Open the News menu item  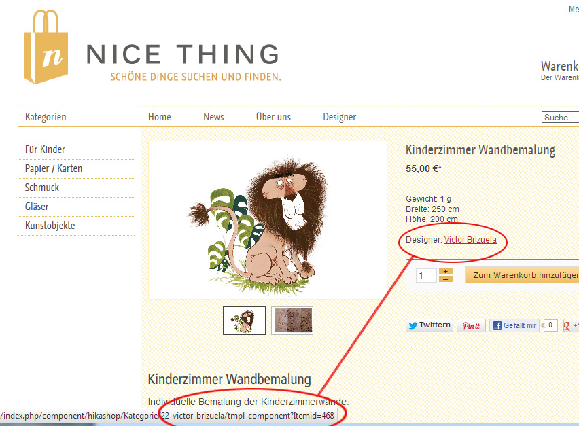(x=213, y=117)
